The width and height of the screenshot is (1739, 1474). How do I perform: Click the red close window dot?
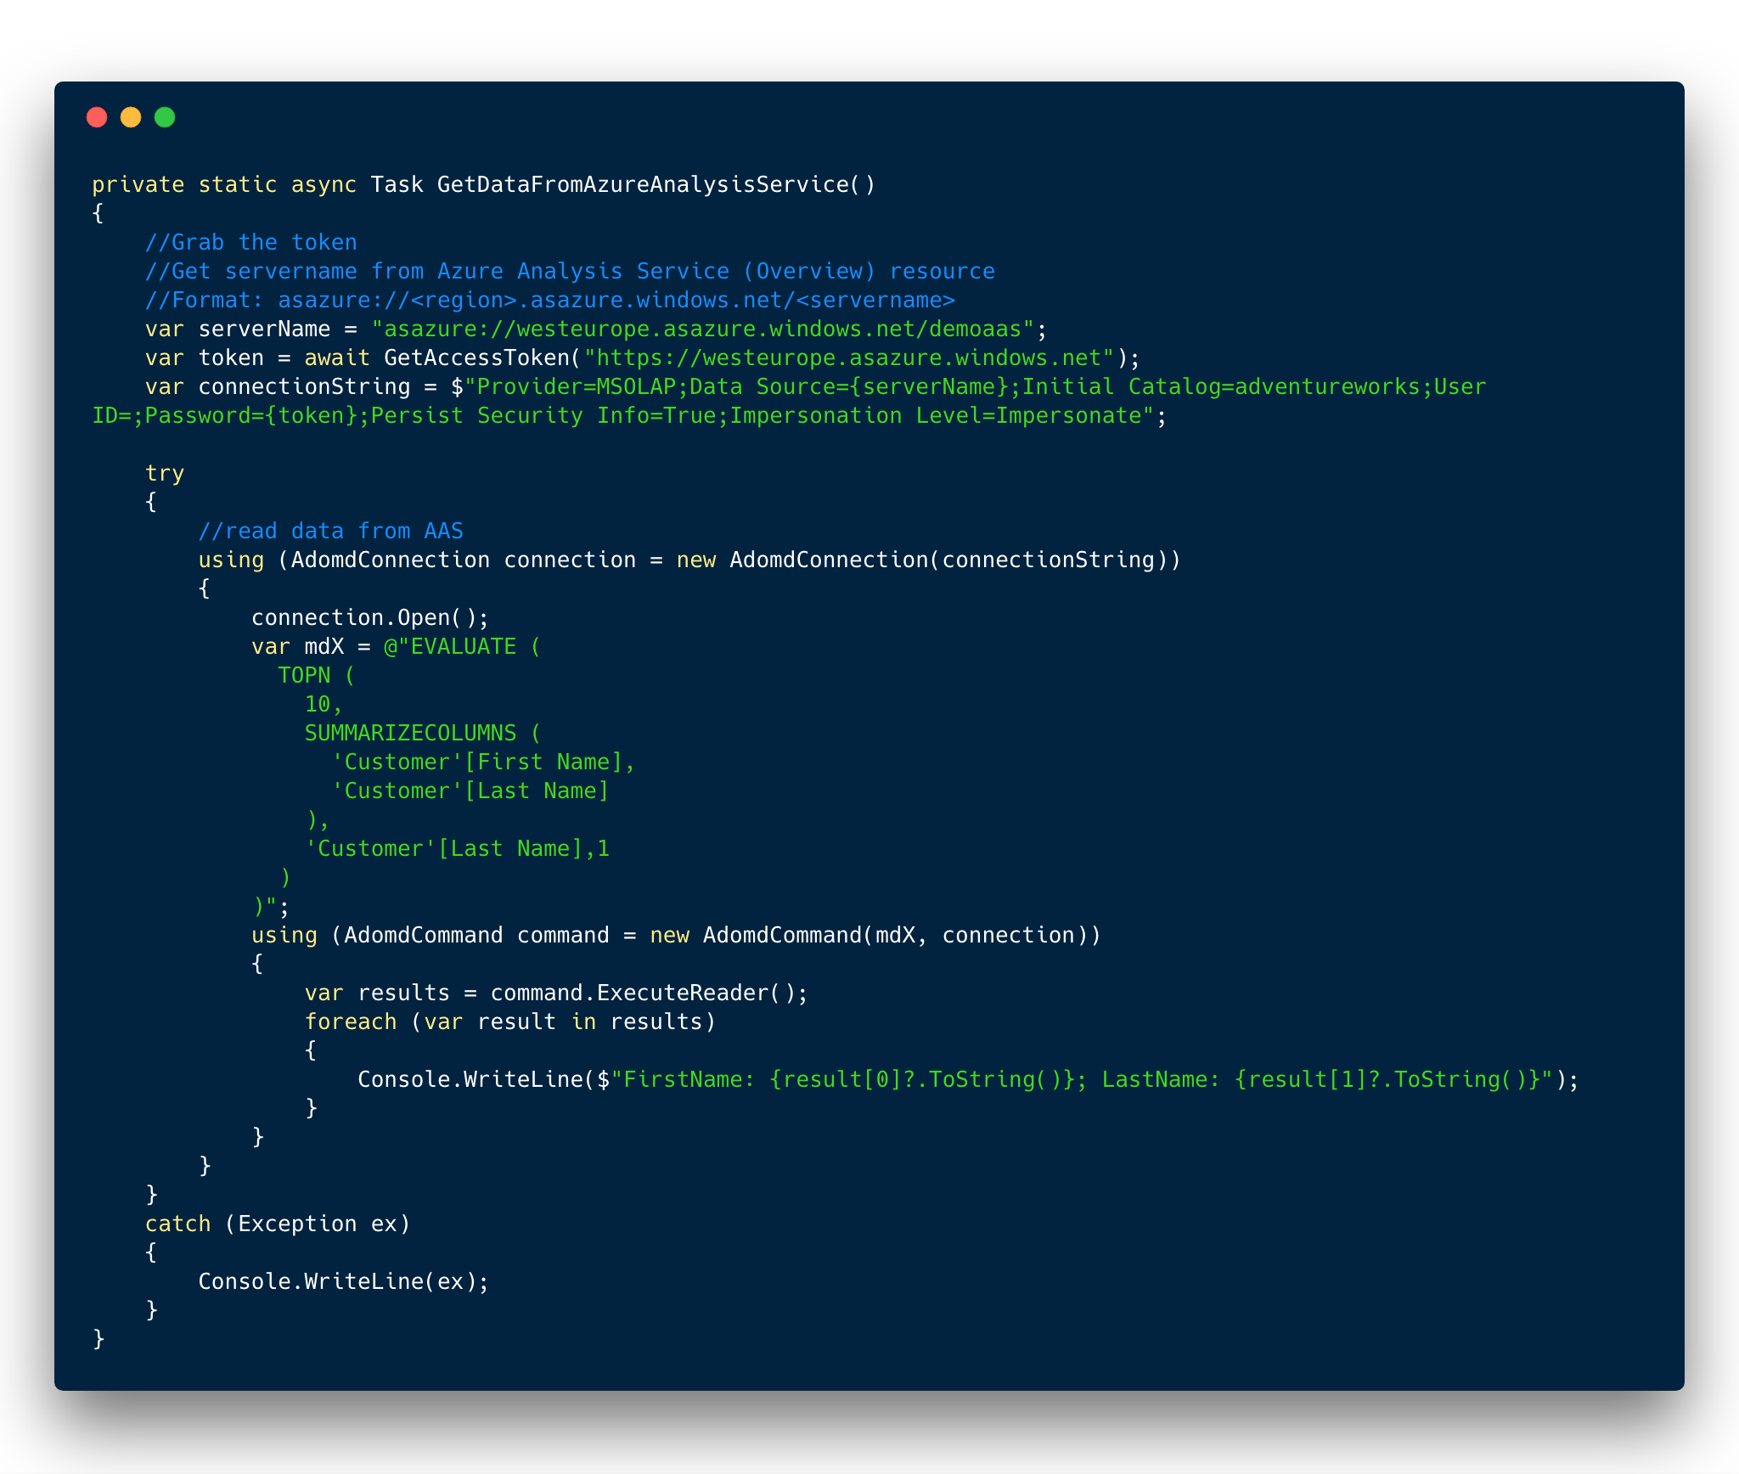[x=97, y=117]
